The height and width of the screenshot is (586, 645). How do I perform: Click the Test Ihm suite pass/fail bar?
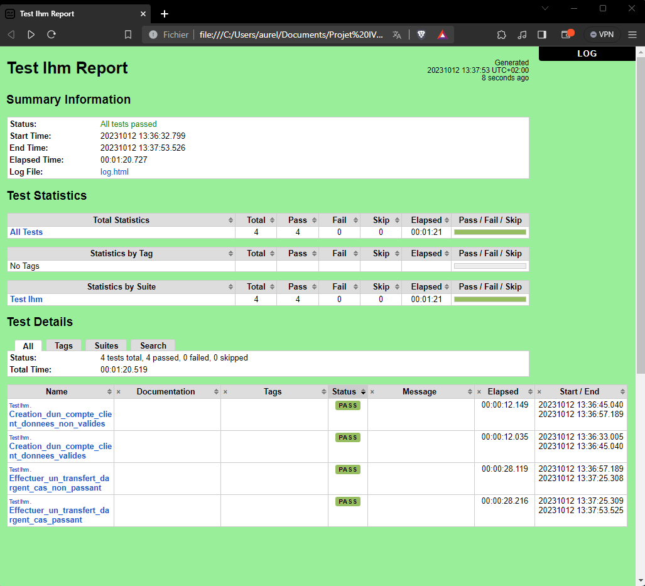(490, 299)
